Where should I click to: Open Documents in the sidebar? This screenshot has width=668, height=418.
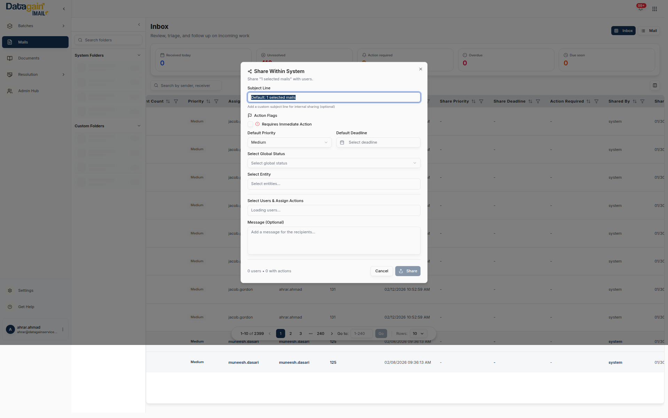29,58
